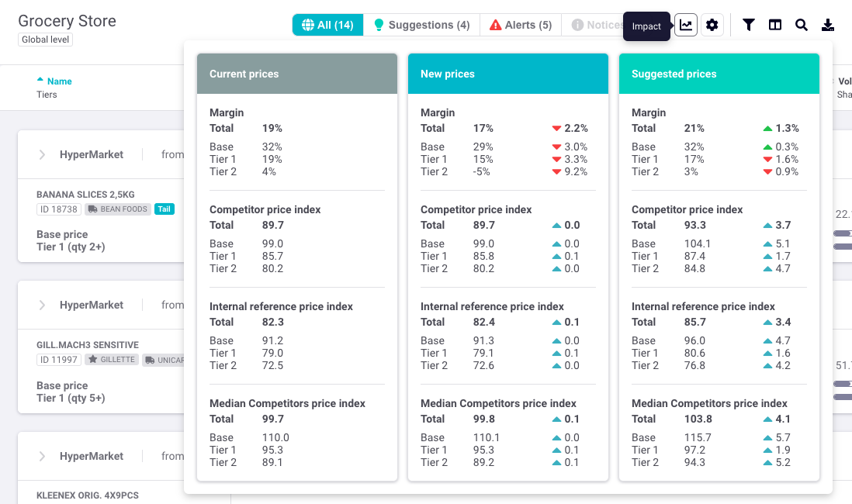Open the Impact chart panel
The height and width of the screenshot is (504, 852).
(x=686, y=25)
